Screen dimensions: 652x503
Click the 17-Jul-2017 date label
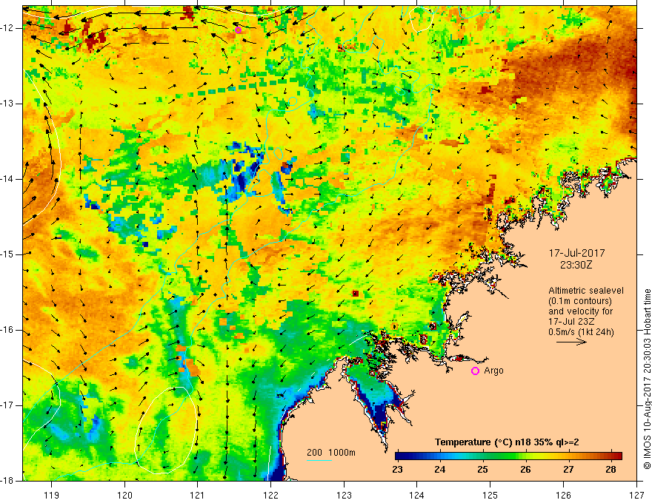point(576,253)
